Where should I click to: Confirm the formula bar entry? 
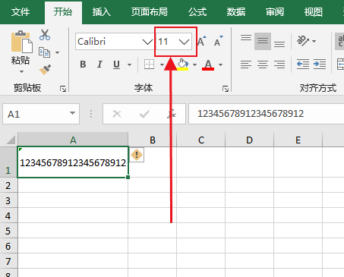[144, 114]
